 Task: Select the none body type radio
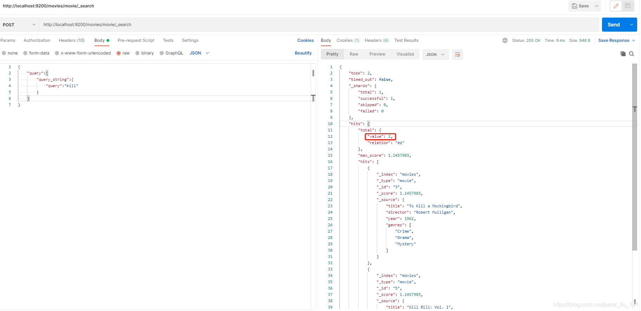pyautogui.click(x=4, y=53)
